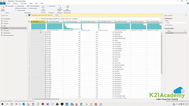189x106 pixels.
Task: Open ProductAlternateKey column filter dropdown
Action: [x=62, y=21]
